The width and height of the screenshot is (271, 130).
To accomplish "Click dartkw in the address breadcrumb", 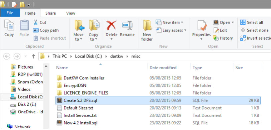I will [117, 56].
